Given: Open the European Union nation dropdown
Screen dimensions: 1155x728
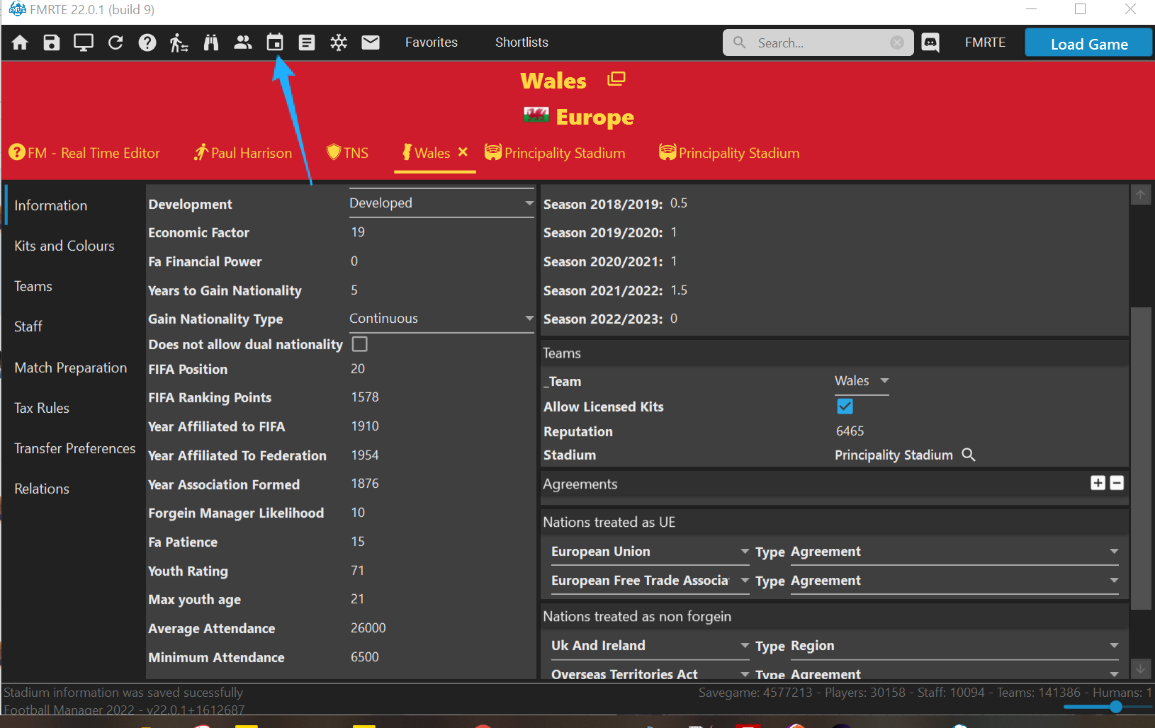Looking at the screenshot, I should click(x=650, y=552).
